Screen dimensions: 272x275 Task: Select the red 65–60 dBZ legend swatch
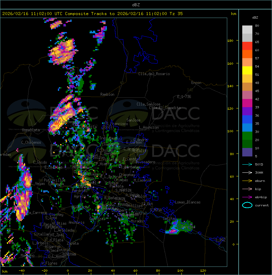pos(247,46)
